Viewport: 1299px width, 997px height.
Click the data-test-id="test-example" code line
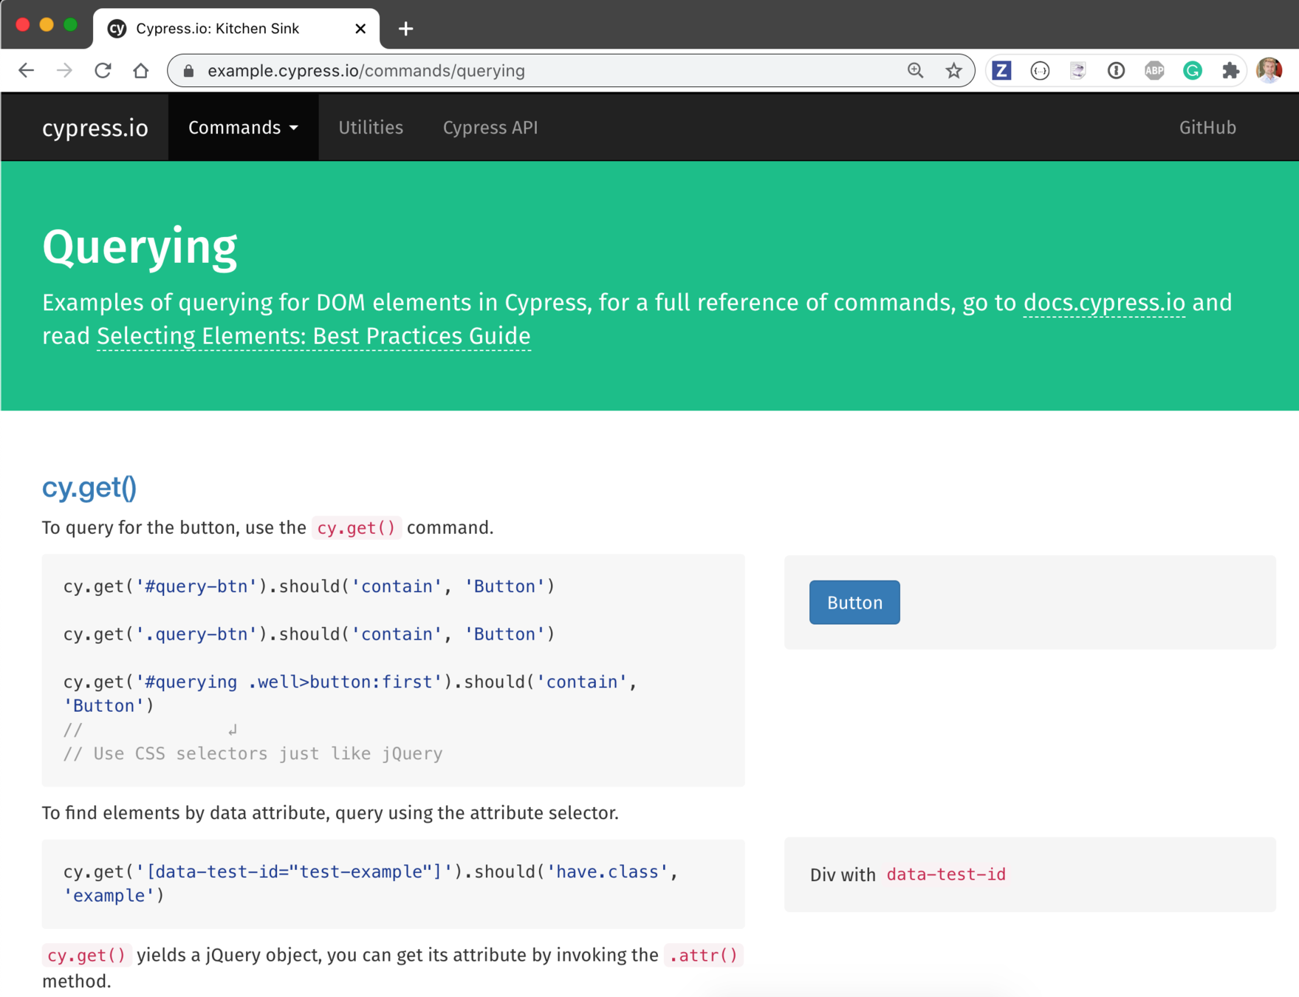coord(371,883)
